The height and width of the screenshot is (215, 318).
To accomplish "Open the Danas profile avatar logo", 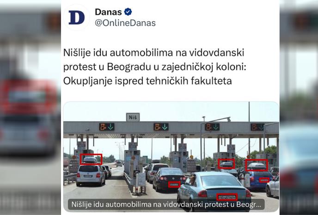I will click(76, 18).
